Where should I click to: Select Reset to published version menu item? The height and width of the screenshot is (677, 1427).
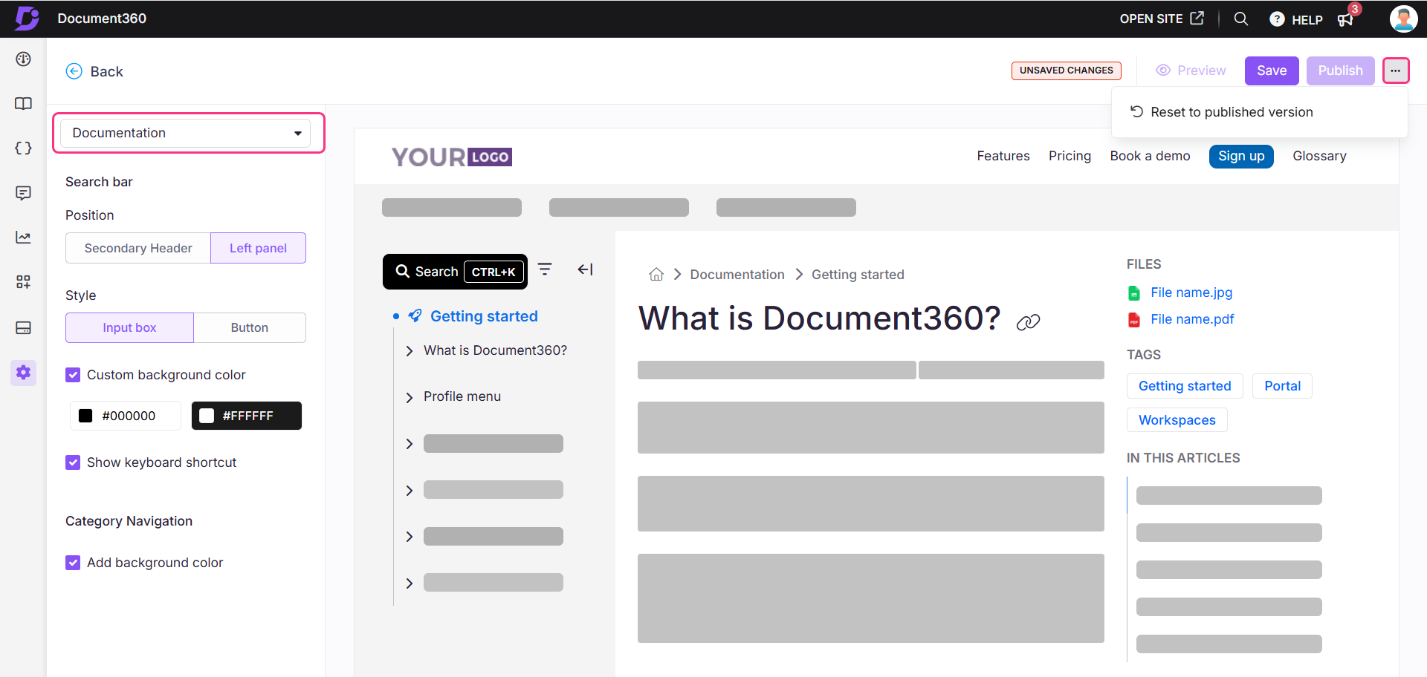(x=1259, y=112)
